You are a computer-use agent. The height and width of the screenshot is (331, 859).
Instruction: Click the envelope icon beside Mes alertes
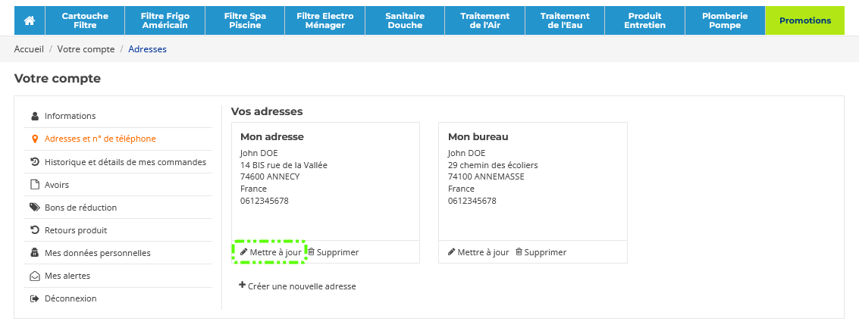coord(35,276)
